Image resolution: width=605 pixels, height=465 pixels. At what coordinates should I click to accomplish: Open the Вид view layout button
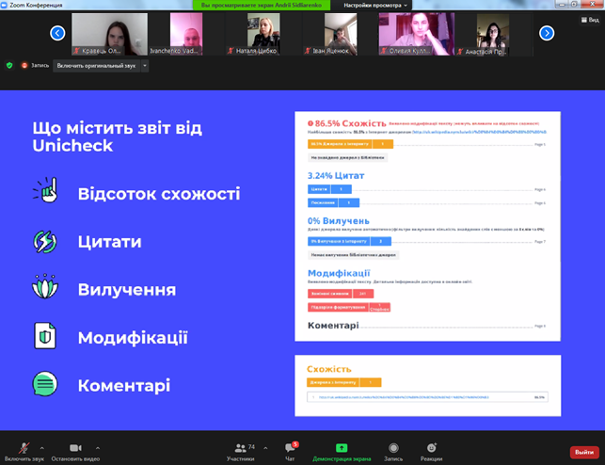tap(590, 20)
